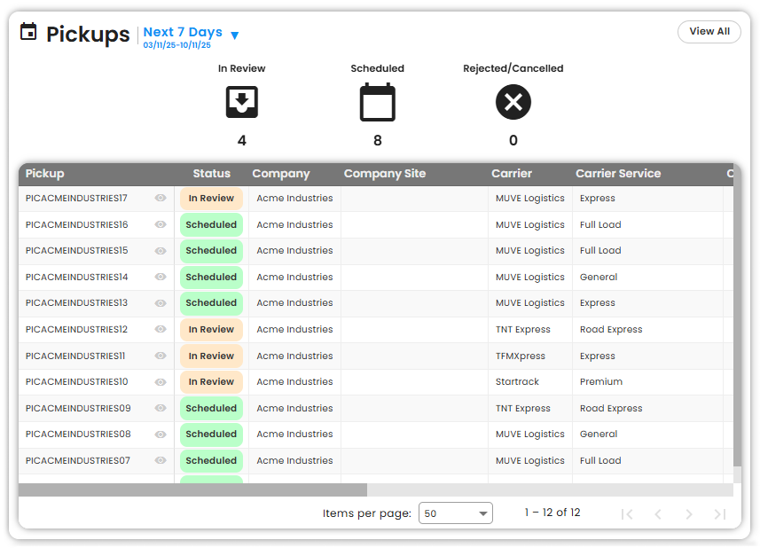Click the horizontal scrollbar under the table
This screenshot has height=548, width=760.
(x=192, y=489)
